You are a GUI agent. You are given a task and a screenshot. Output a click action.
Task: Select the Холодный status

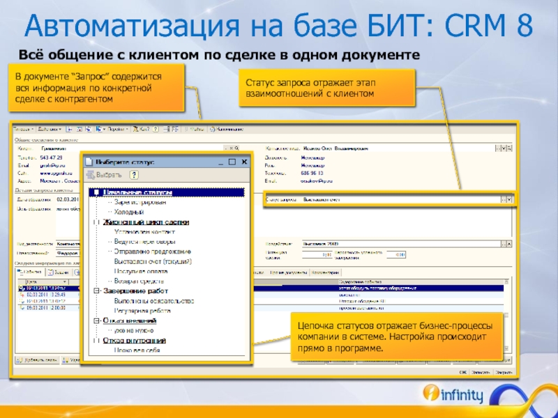click(x=129, y=212)
